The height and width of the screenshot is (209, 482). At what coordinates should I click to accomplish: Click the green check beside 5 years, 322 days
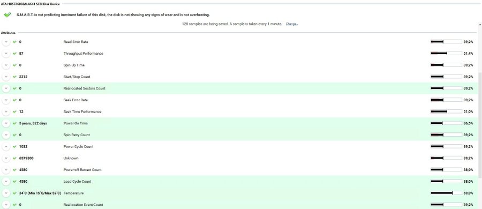[x=14, y=123]
